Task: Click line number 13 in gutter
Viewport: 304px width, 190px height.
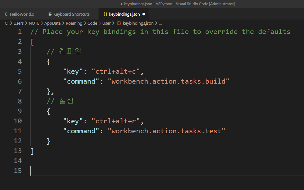Action: 18,151
